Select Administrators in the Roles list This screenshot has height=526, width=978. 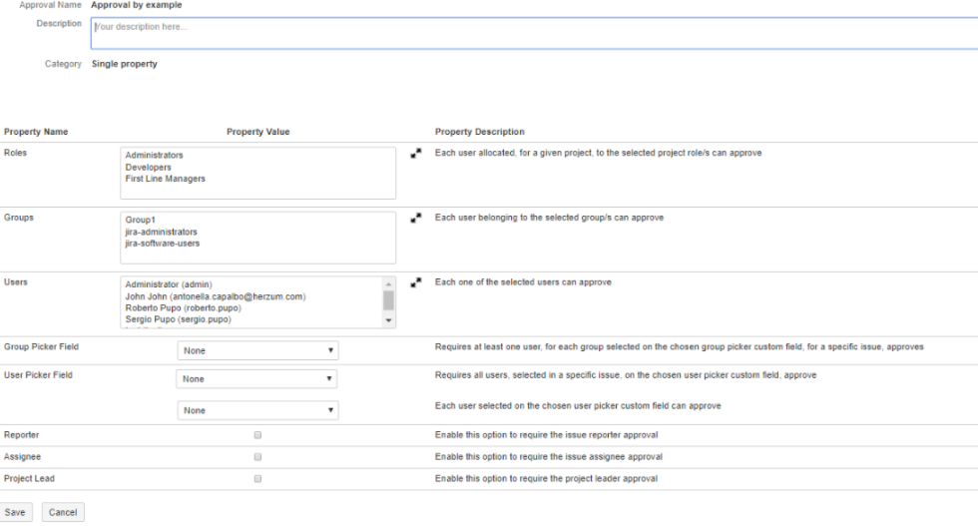155,156
